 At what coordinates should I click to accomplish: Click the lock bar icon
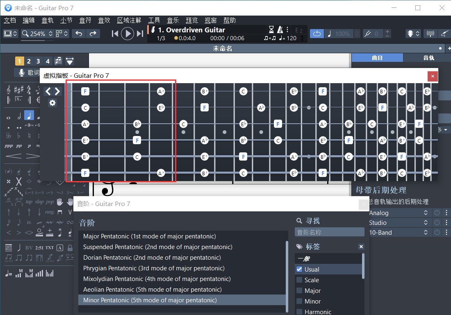70,247
